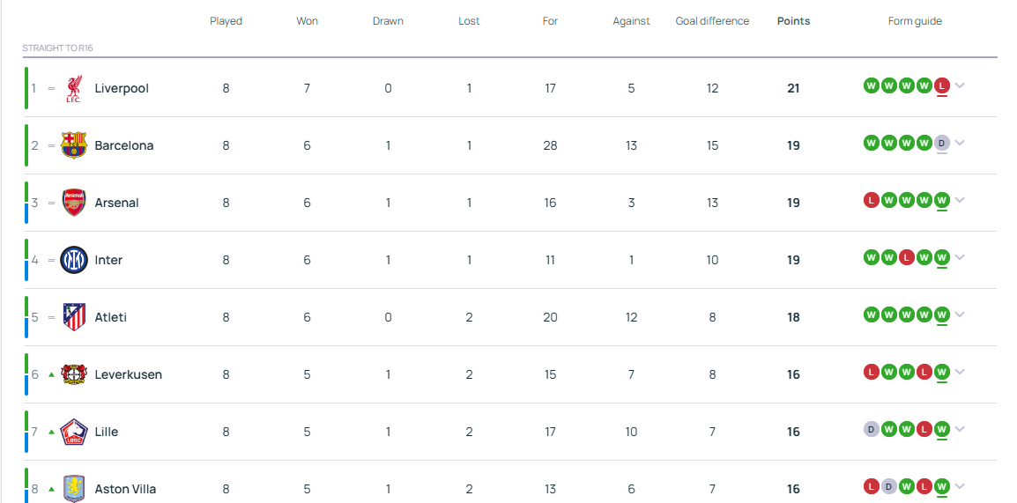Expand Leverkusen's form guide chevron

pos(960,373)
